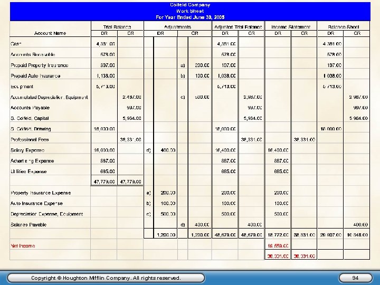
Task: Select the Cash account row label
Action: coord(16,44)
